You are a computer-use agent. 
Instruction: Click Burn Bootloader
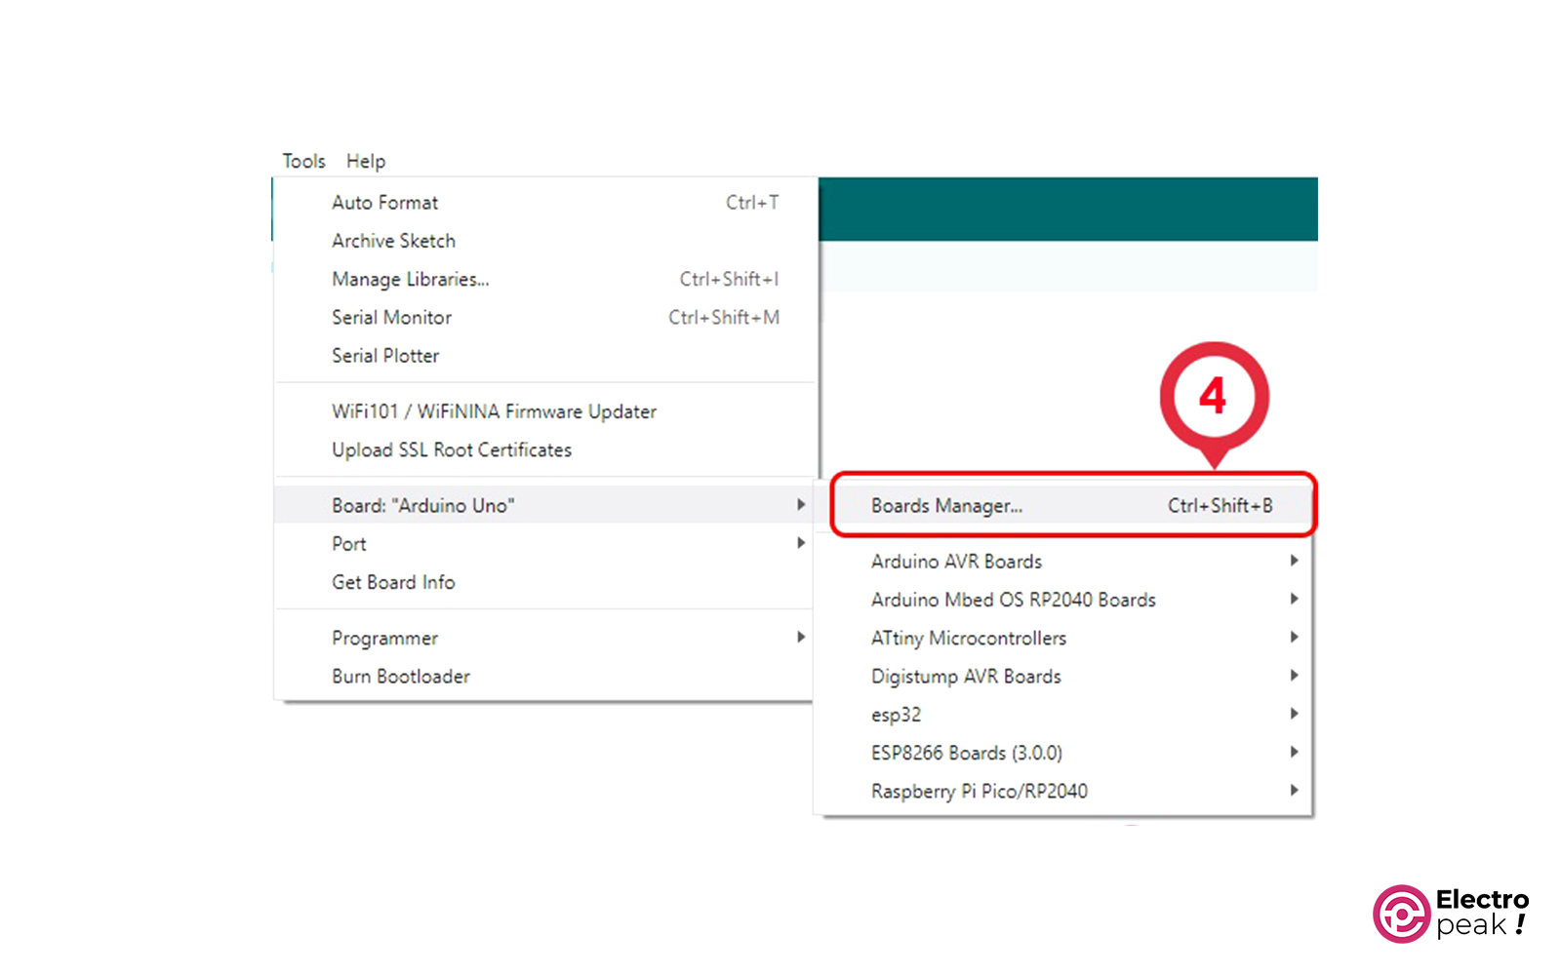(x=401, y=677)
